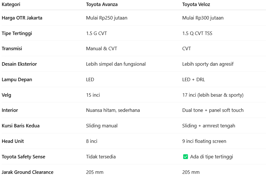Select the Kursi Baris Kedua label
Image resolution: width=266 pixels, height=175 pixels.
(x=20, y=126)
